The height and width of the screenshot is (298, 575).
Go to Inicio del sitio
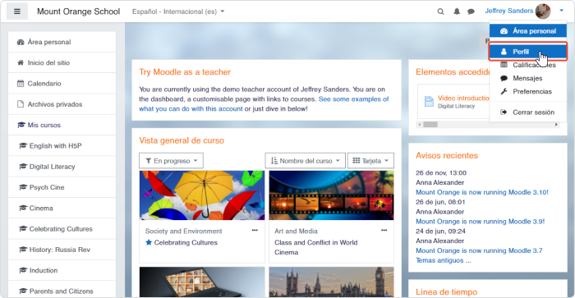coord(62,62)
